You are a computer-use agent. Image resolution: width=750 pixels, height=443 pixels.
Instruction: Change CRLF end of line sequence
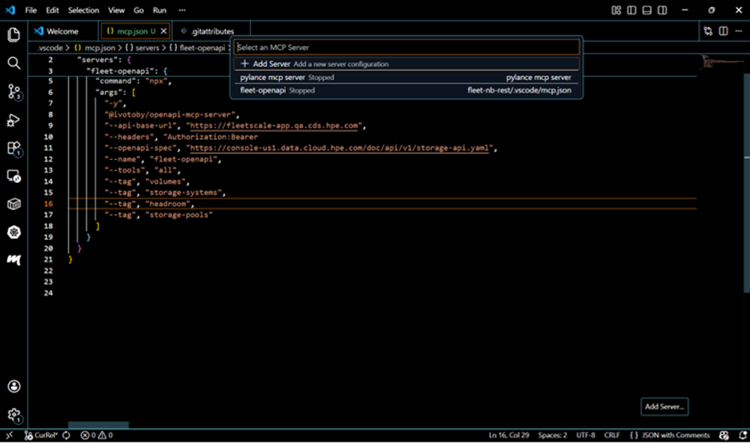pos(612,435)
